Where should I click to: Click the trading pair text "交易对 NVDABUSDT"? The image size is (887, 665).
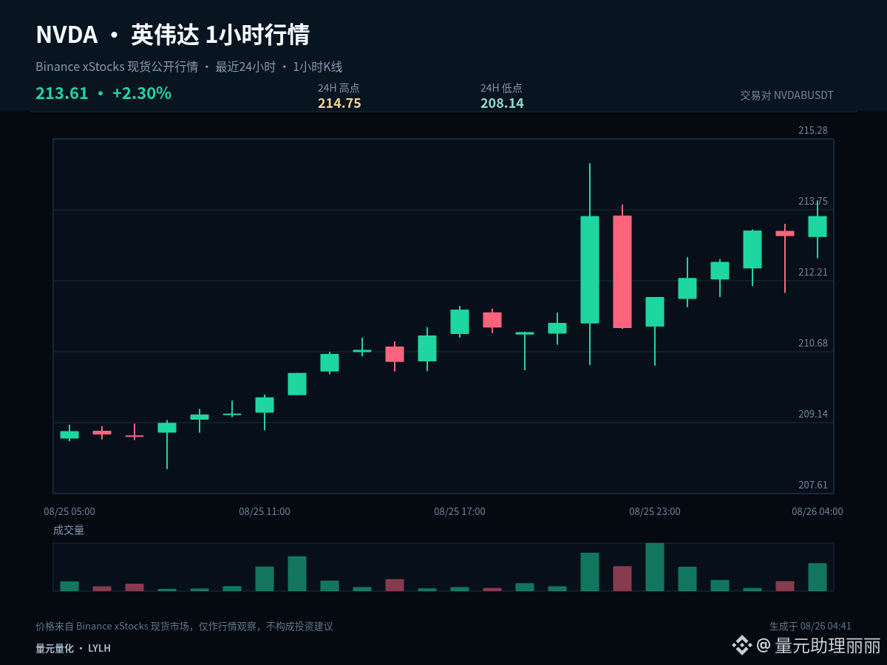point(787,95)
